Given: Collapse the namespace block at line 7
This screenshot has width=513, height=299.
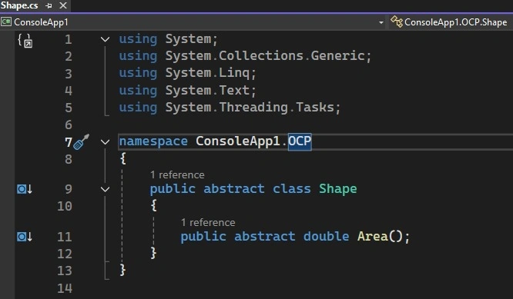Looking at the screenshot, I should click(x=105, y=141).
